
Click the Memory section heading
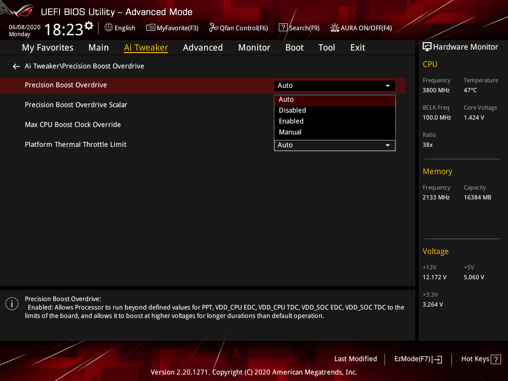click(438, 172)
